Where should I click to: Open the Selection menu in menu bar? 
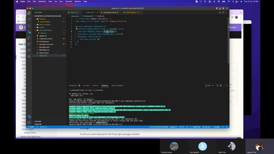[x=42, y=1]
